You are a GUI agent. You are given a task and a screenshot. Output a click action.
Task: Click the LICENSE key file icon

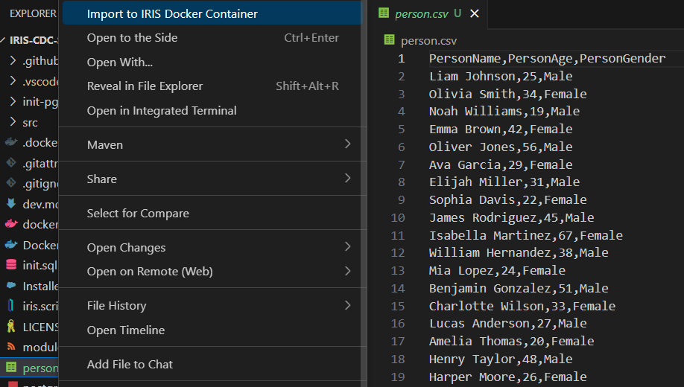tap(10, 326)
